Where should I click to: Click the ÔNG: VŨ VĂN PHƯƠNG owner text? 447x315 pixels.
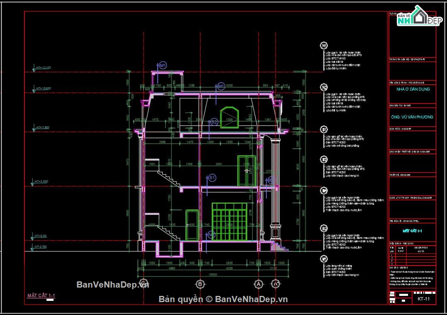pos(412,117)
